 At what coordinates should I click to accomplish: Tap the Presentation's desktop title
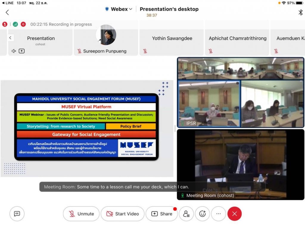pos(169,9)
